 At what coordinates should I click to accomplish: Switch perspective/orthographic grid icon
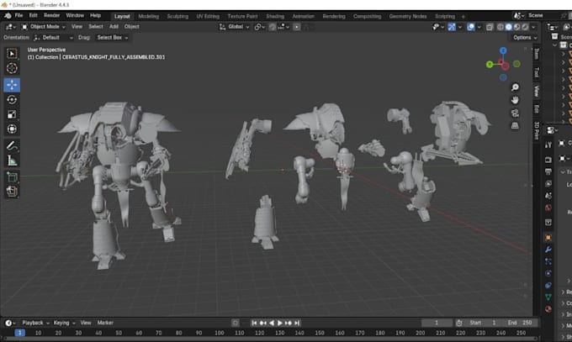(x=515, y=126)
